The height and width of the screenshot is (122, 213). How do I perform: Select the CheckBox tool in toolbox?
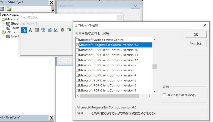(56, 30)
